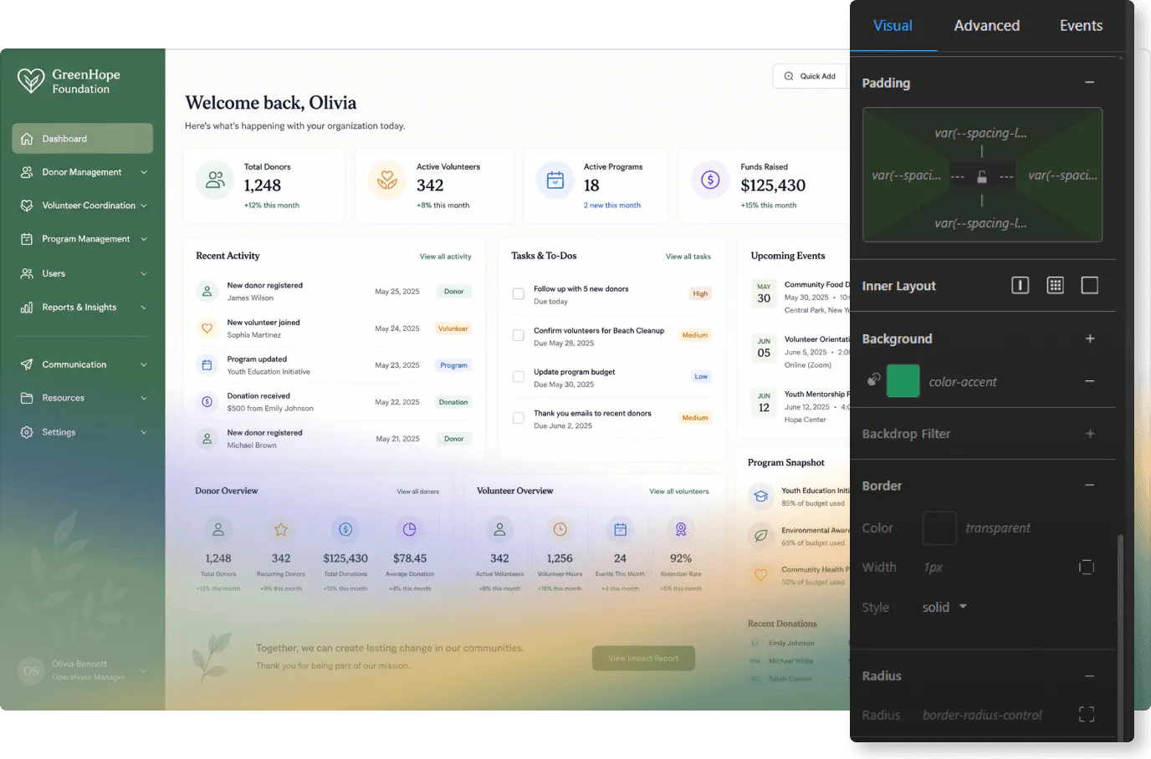Add a Backdrop Filter with plus

click(1090, 433)
